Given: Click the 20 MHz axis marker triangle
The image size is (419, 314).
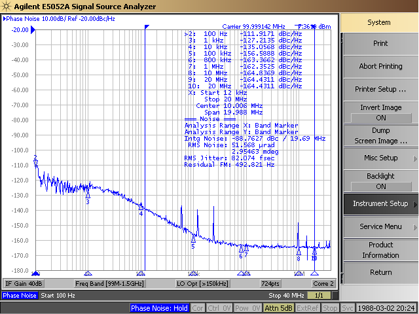Looking at the screenshot, I should coord(314,273).
